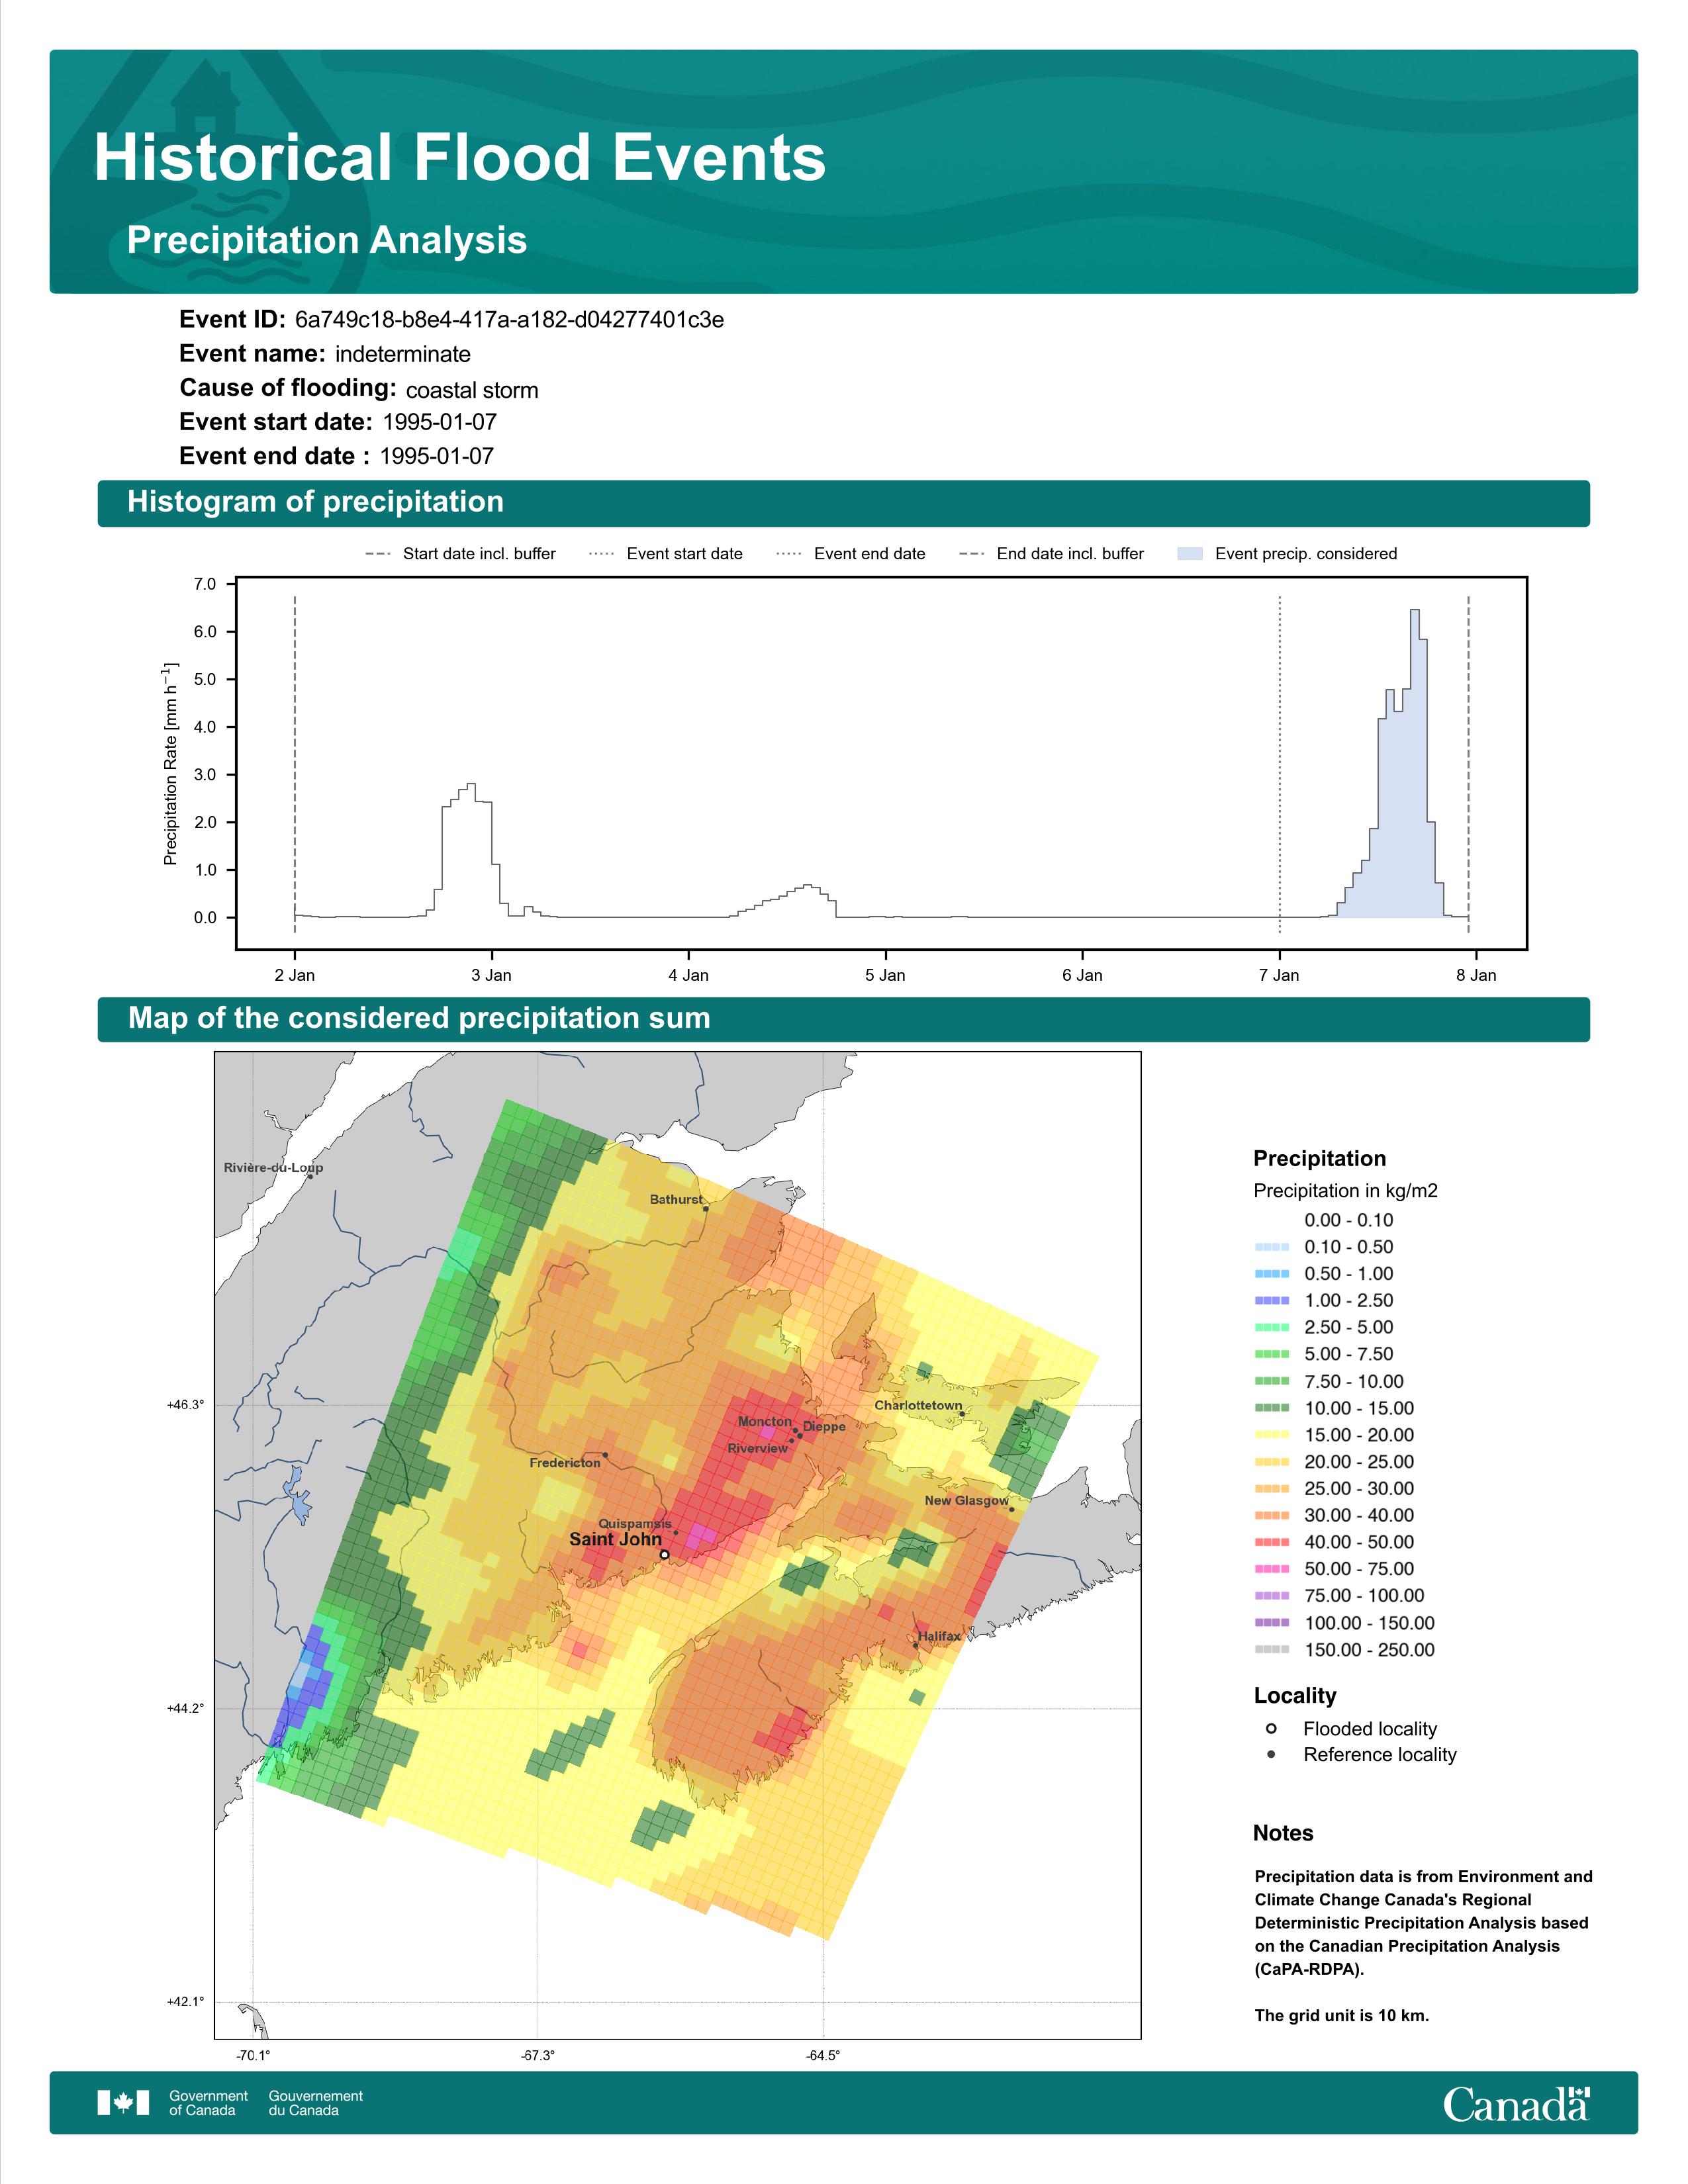
Task: Click the Canadian flag icon in the footer
Action: 123,2102
